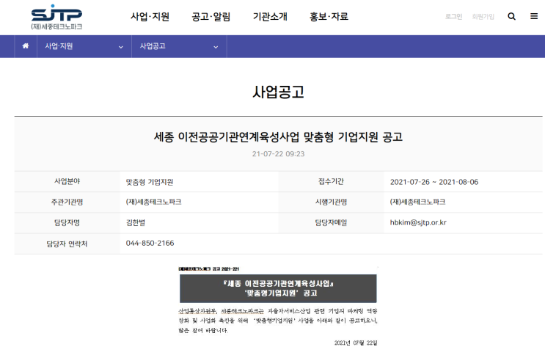Select the phone number 044-850-2166

click(x=150, y=243)
